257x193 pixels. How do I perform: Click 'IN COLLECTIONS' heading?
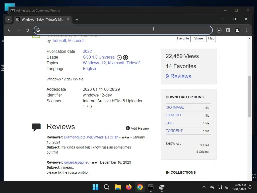click(x=181, y=172)
